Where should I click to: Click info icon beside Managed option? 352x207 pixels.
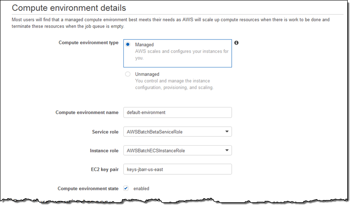pyautogui.click(x=237, y=43)
